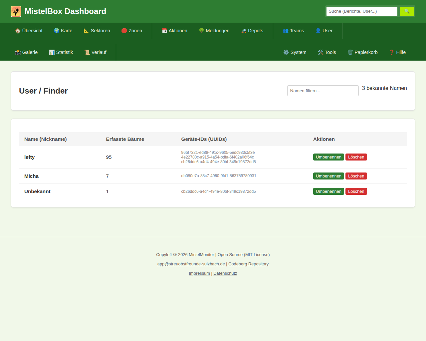
Task: Open the Hilfe help page
Action: coord(397,52)
